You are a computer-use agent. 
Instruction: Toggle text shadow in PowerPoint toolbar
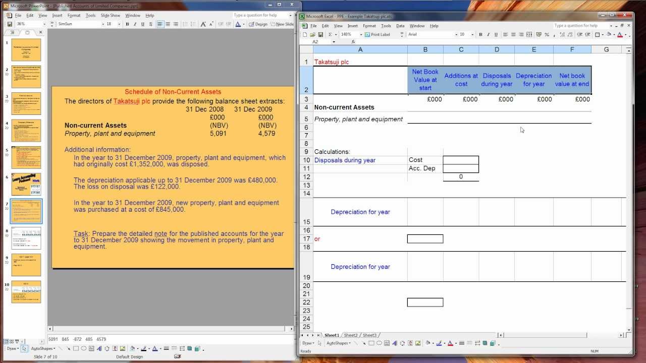(151, 24)
